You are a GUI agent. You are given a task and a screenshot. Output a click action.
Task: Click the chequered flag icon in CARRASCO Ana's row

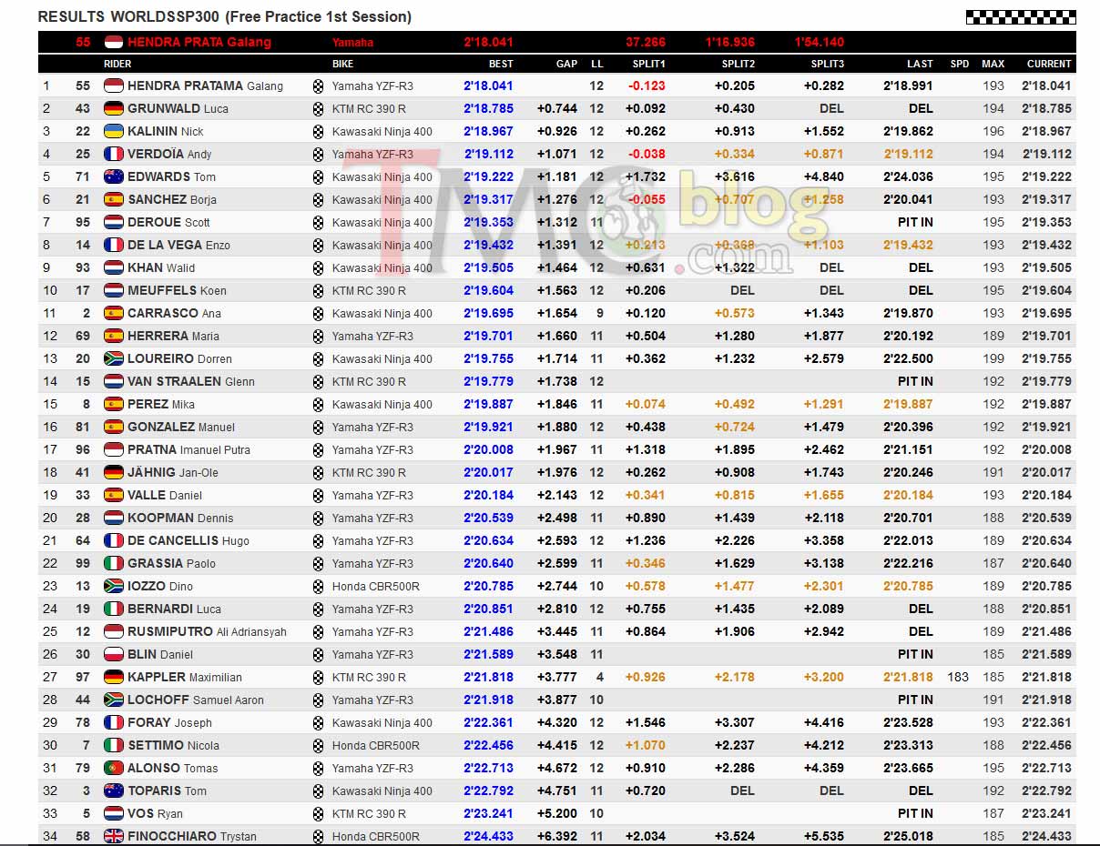point(318,313)
